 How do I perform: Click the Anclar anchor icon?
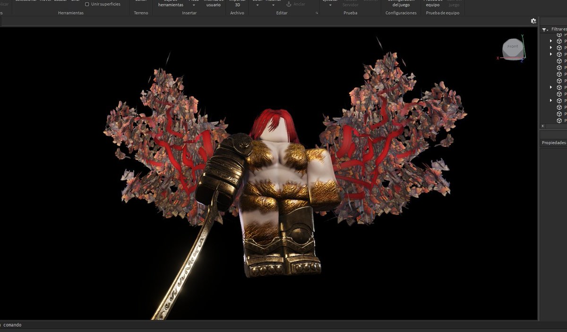click(289, 4)
